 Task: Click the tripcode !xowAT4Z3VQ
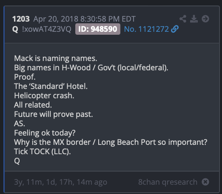click(x=47, y=29)
